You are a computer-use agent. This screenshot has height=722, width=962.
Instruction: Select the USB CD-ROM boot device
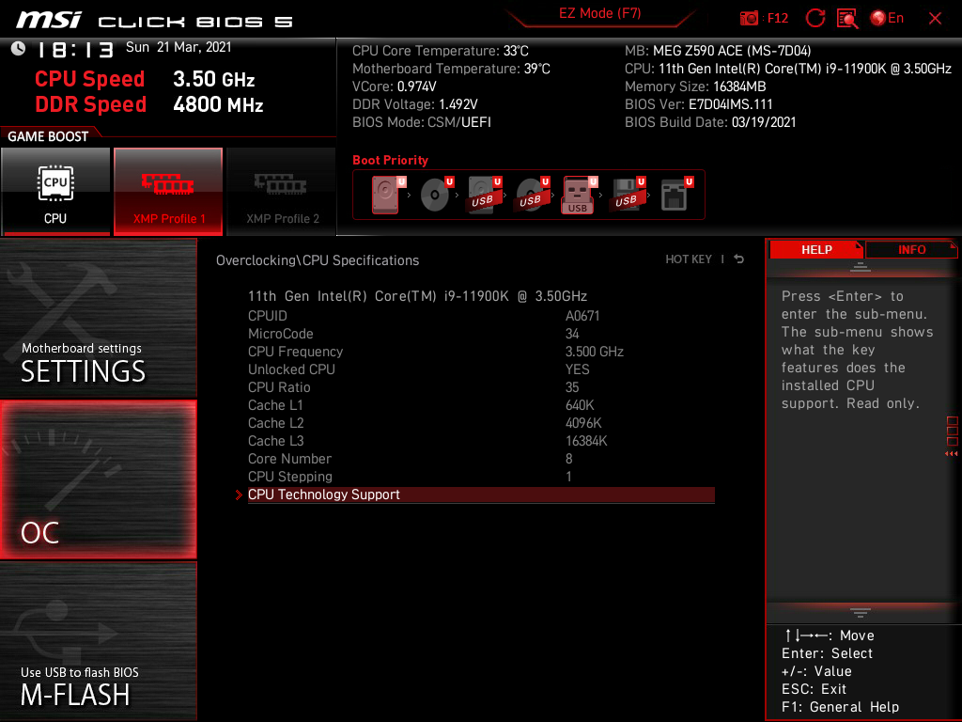coord(532,195)
